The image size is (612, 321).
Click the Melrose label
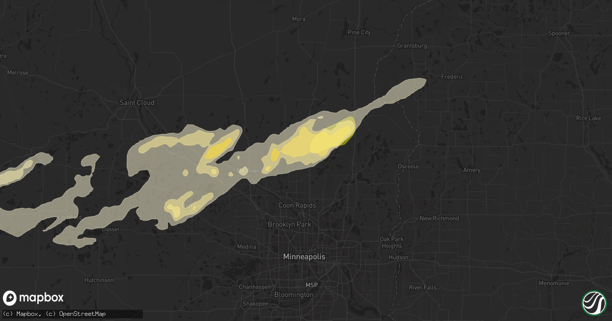pos(18,73)
